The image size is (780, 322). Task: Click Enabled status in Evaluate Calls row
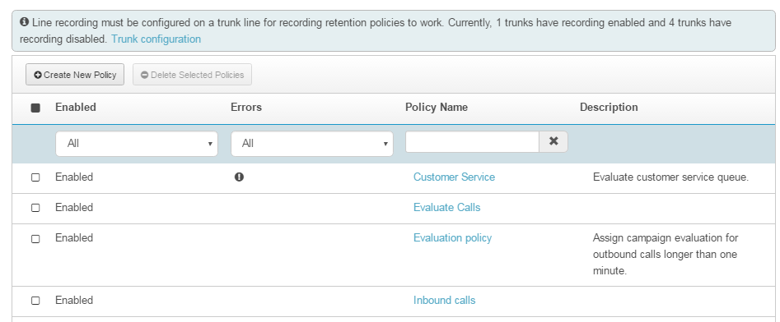[x=74, y=207]
